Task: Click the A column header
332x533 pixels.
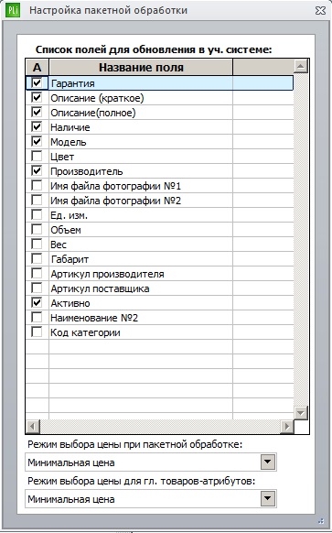Action: tap(37, 67)
